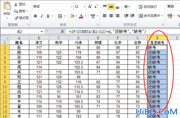The image size is (180, 118).
Task: Click the increase indent icon
Action: coord(132,16)
